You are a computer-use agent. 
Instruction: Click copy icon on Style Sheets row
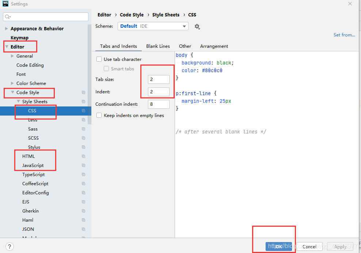[83, 102]
